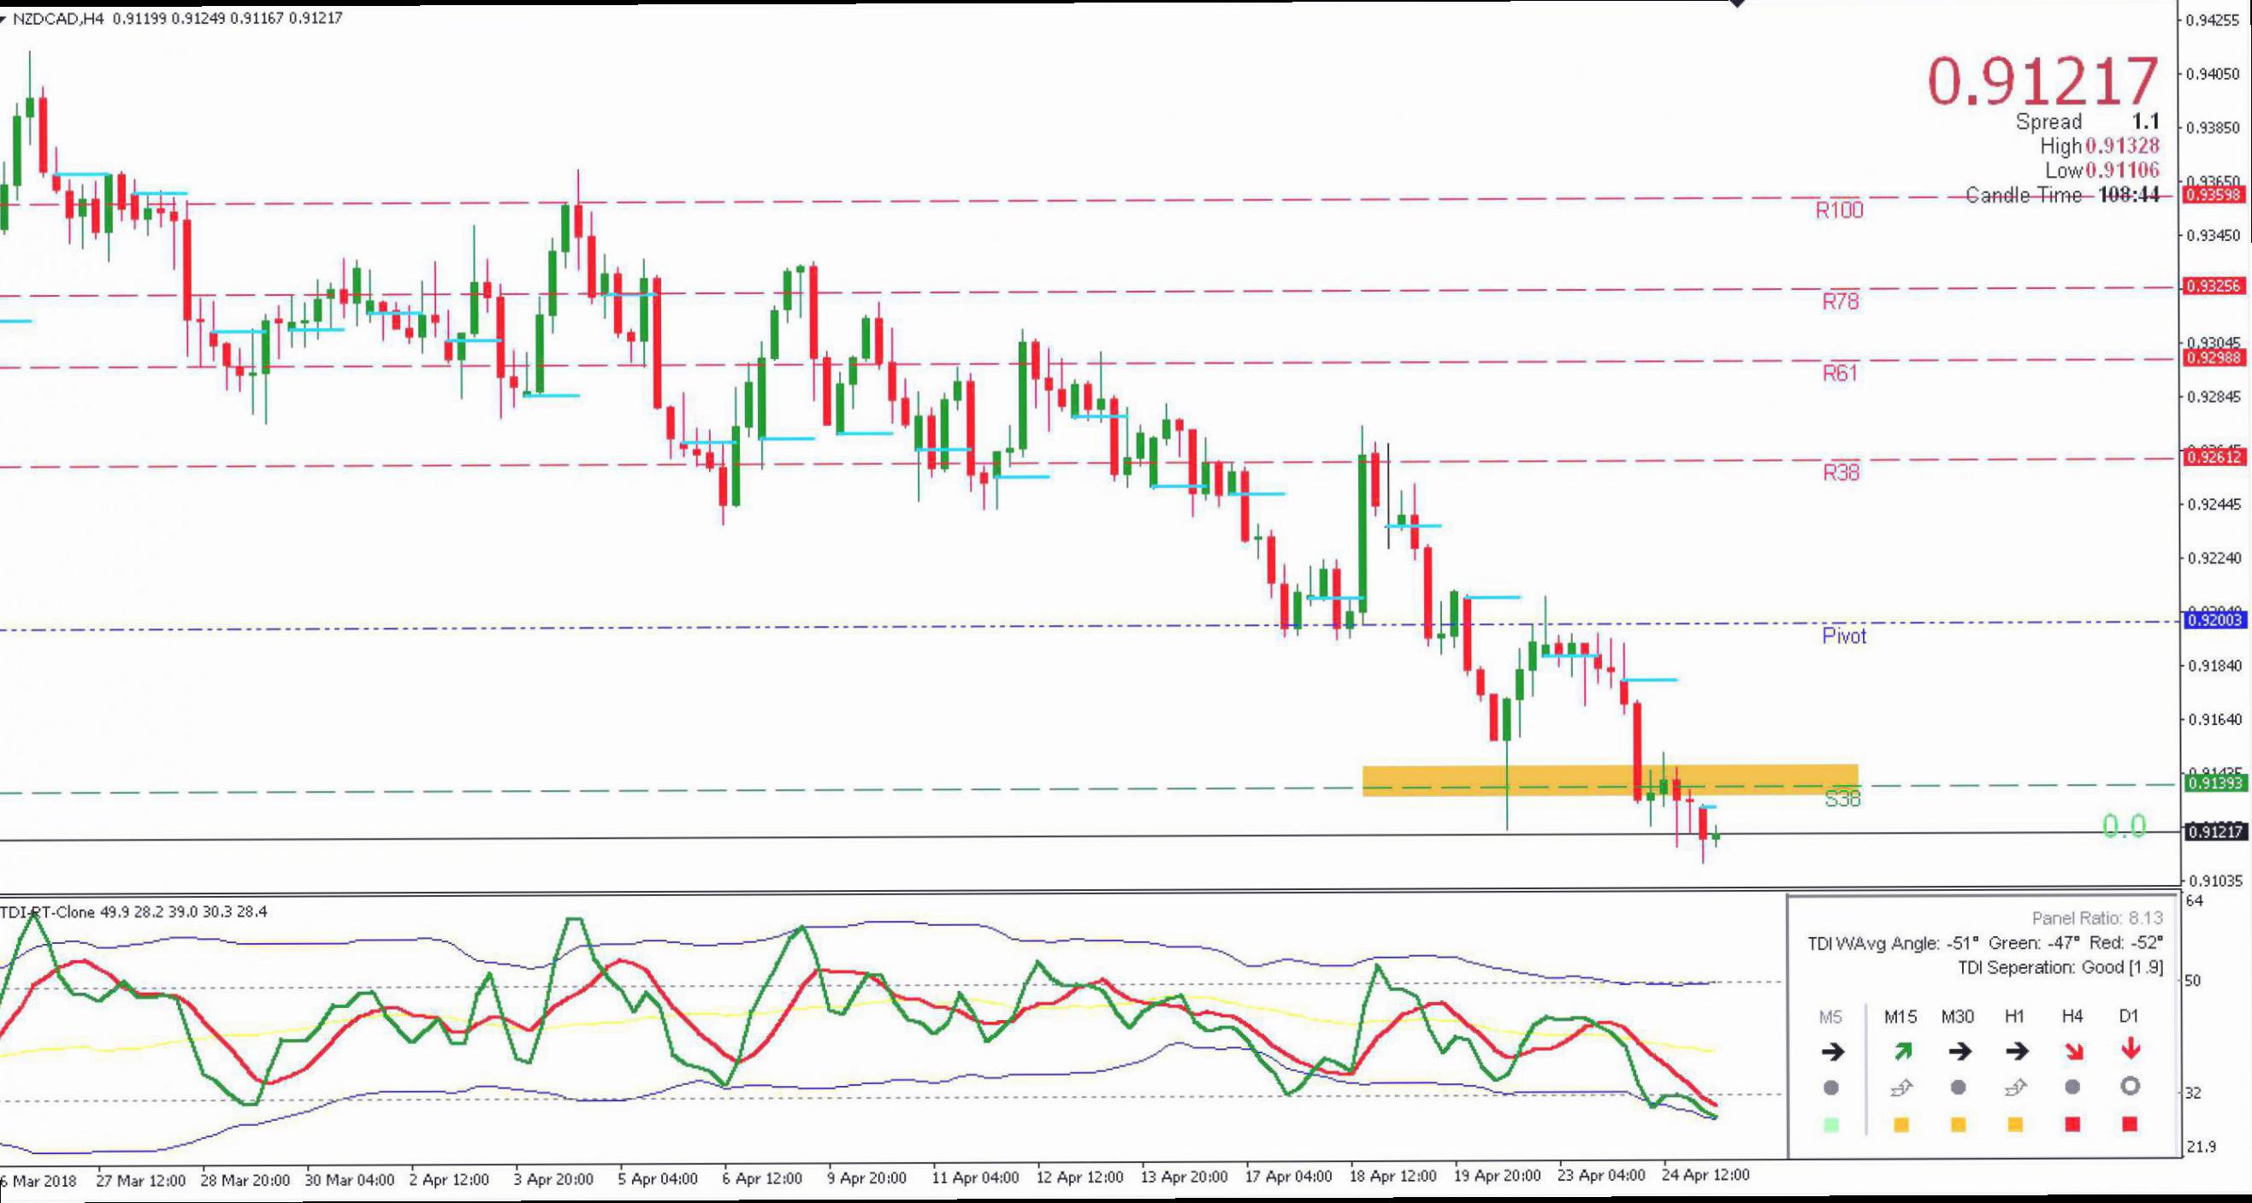This screenshot has width=2252, height=1203.
Task: Click the 12 Apr 12:00 time axis label
Action: click(1079, 1177)
